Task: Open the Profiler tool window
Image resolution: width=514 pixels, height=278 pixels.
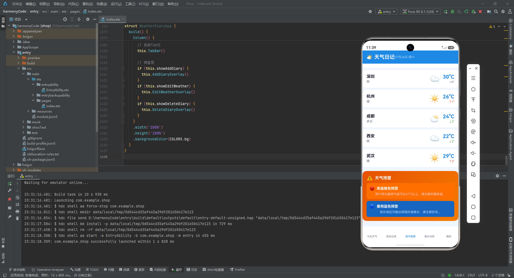Action: coord(237,269)
